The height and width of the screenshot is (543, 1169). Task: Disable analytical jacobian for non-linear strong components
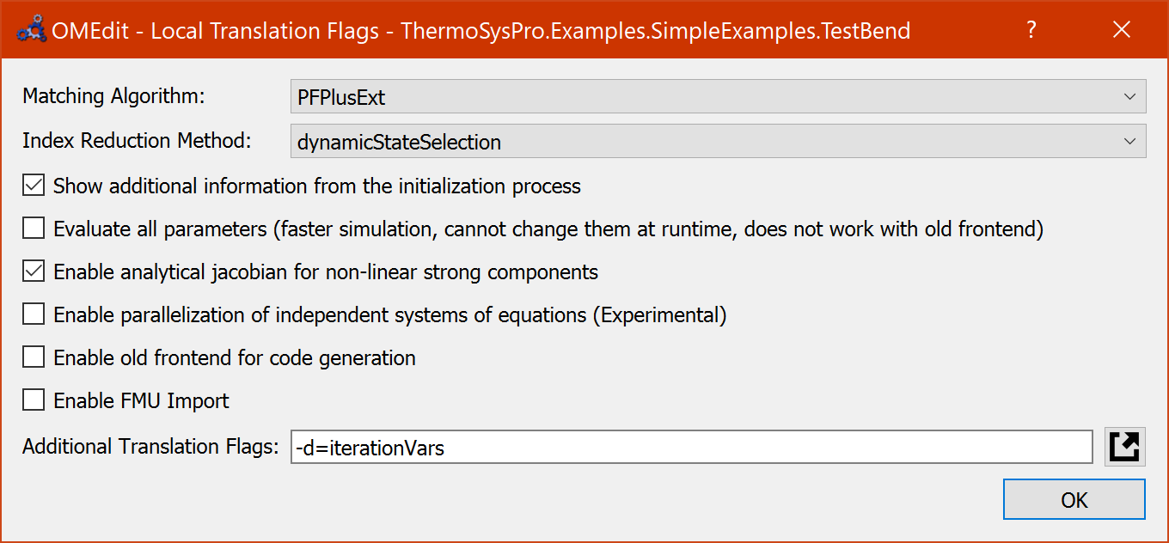[33, 271]
